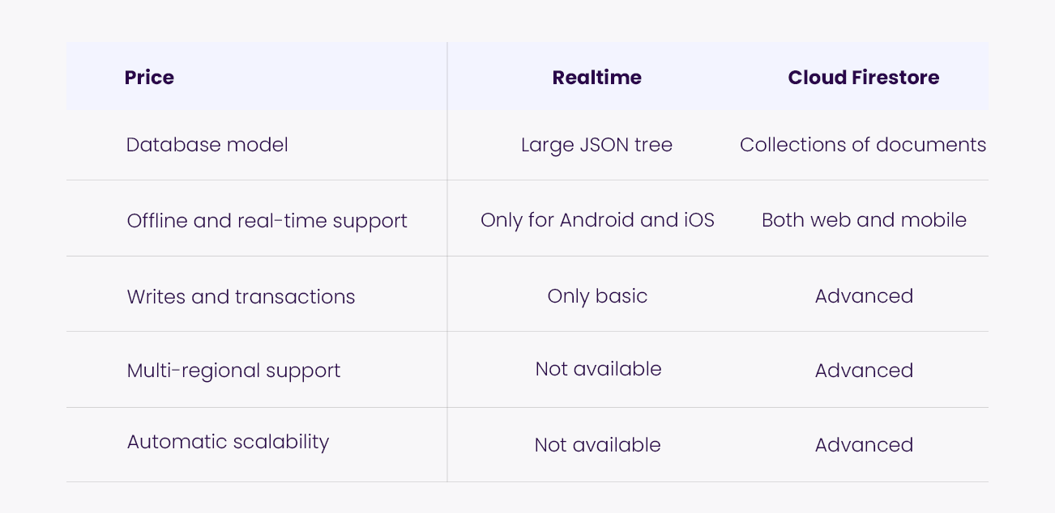Image resolution: width=1055 pixels, height=513 pixels.
Task: Select the Collections of documents cell
Action: pos(863,145)
